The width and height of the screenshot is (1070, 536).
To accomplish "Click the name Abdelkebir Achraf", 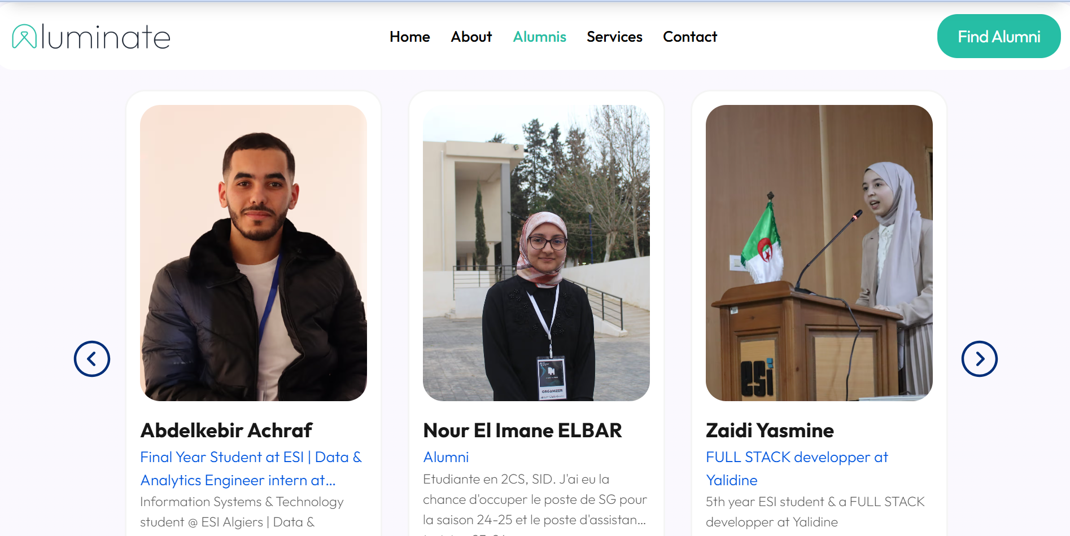I will pos(226,430).
